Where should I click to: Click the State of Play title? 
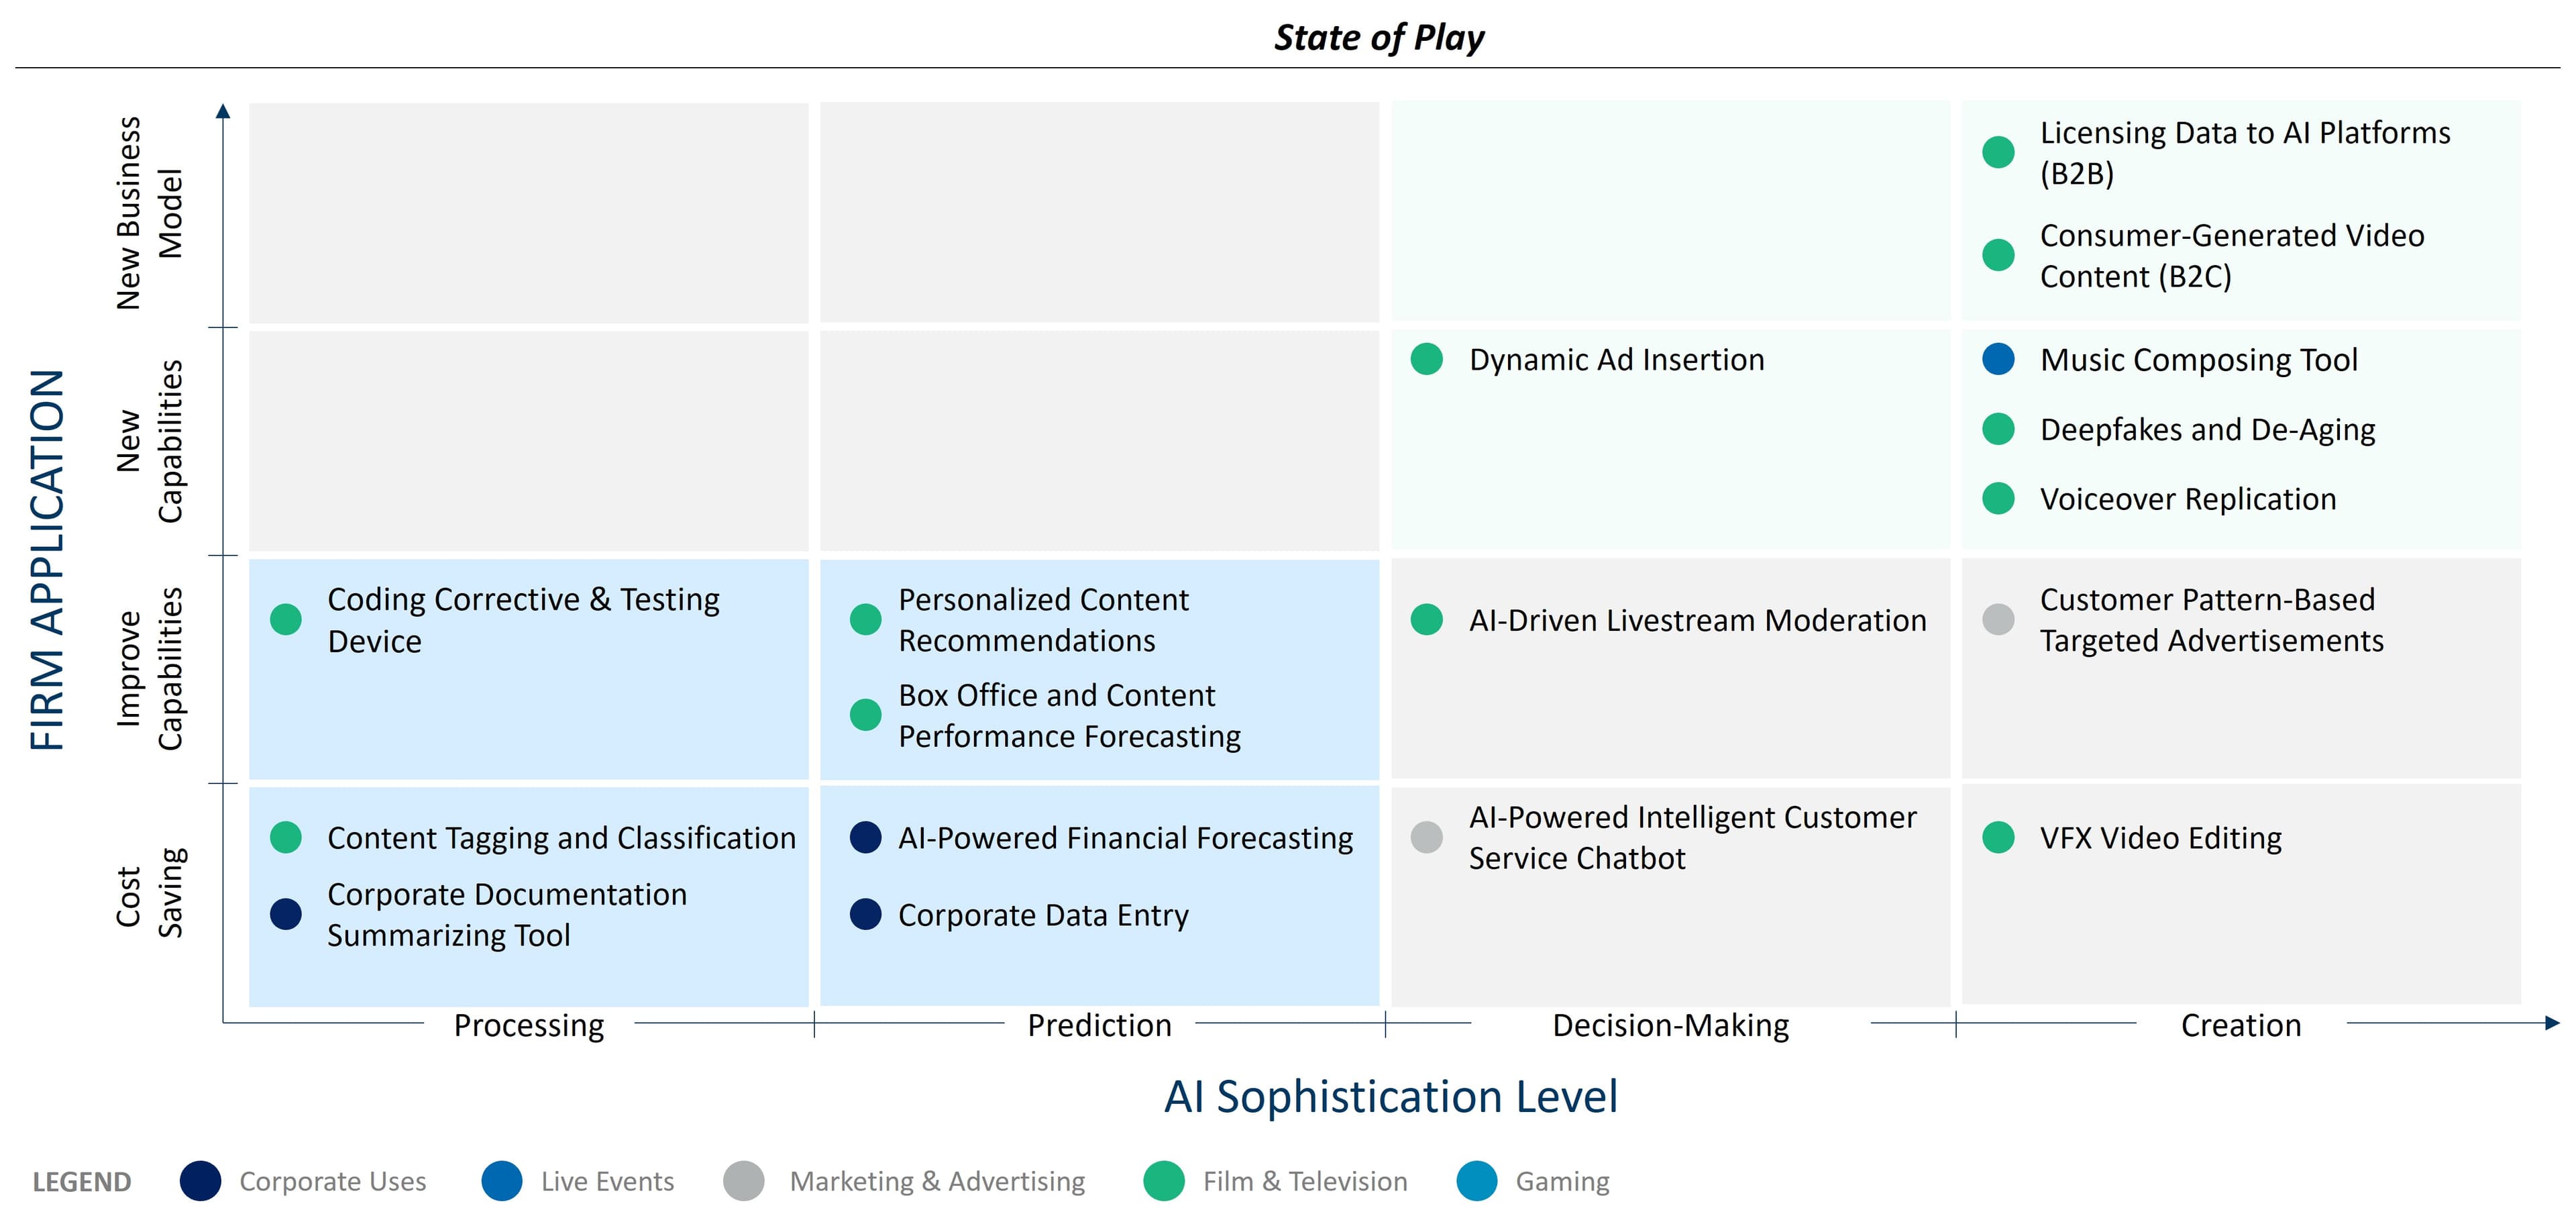tap(1379, 37)
